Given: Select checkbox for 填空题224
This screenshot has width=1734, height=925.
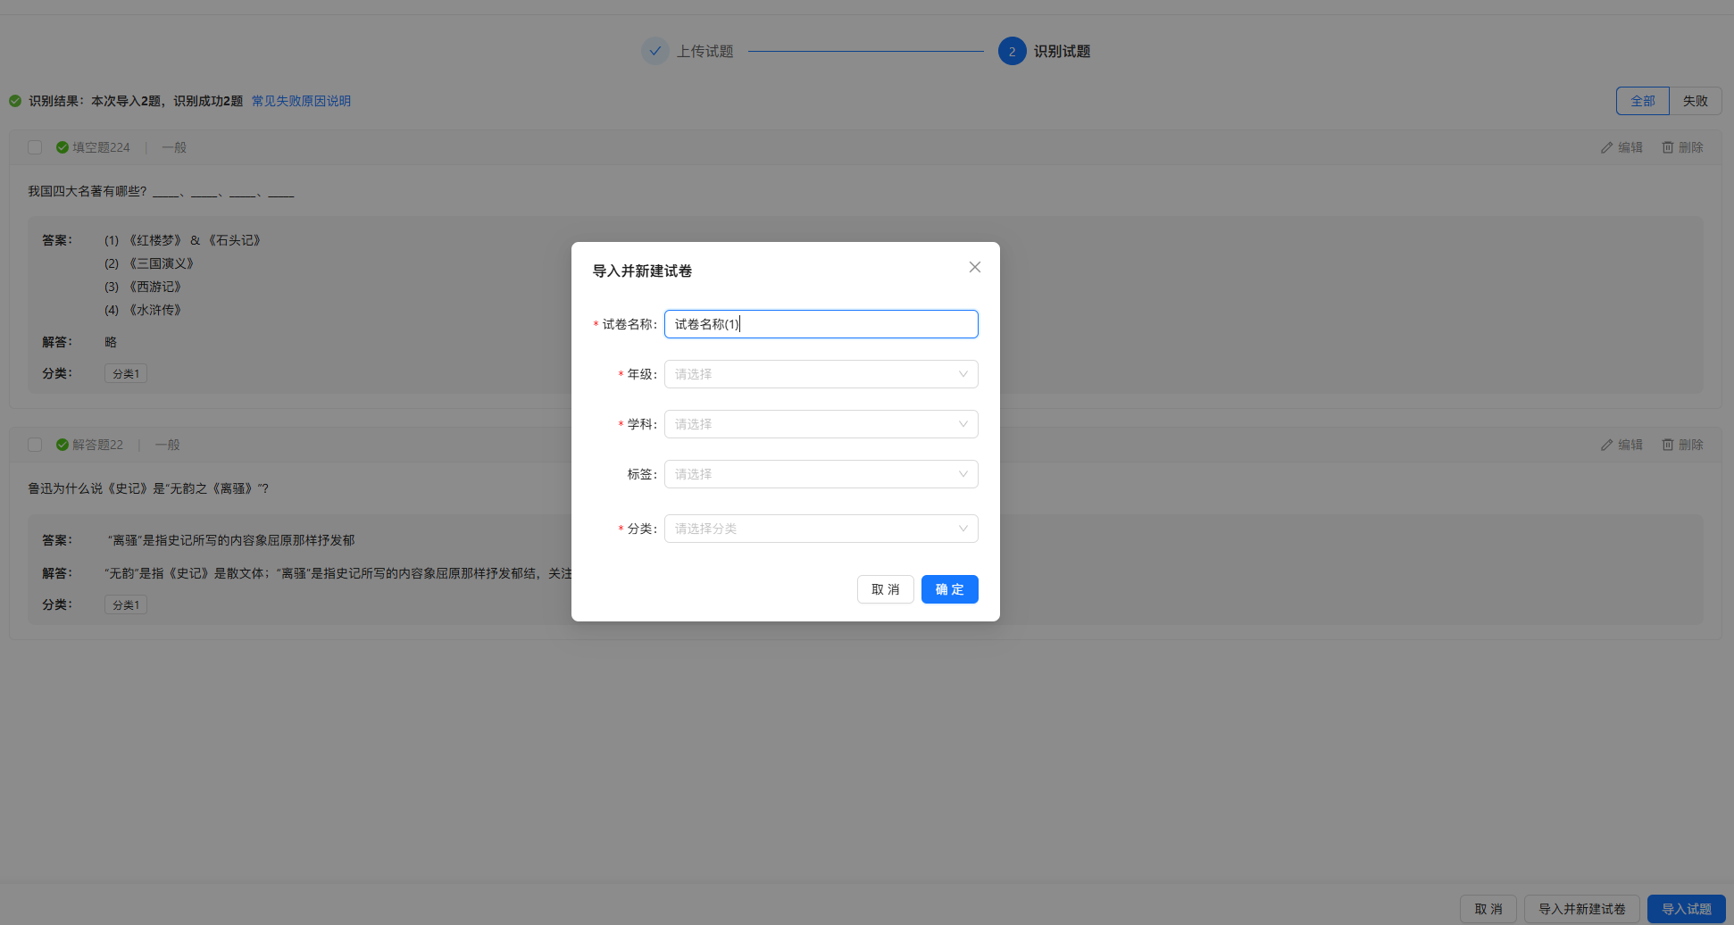Looking at the screenshot, I should point(35,147).
